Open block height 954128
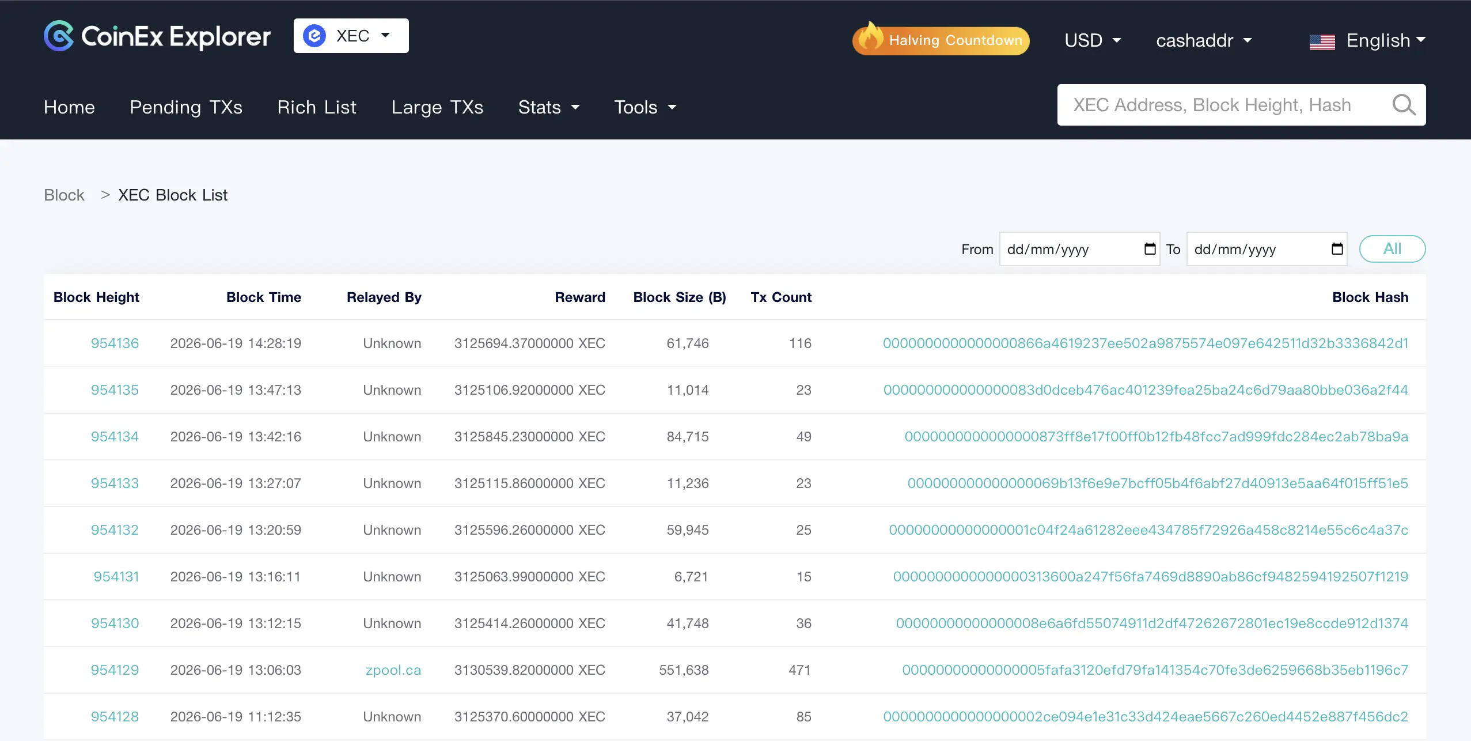 click(x=115, y=717)
